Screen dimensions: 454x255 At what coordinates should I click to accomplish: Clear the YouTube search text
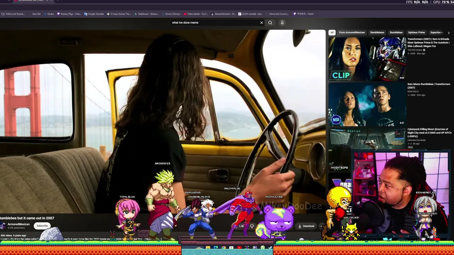[262, 23]
